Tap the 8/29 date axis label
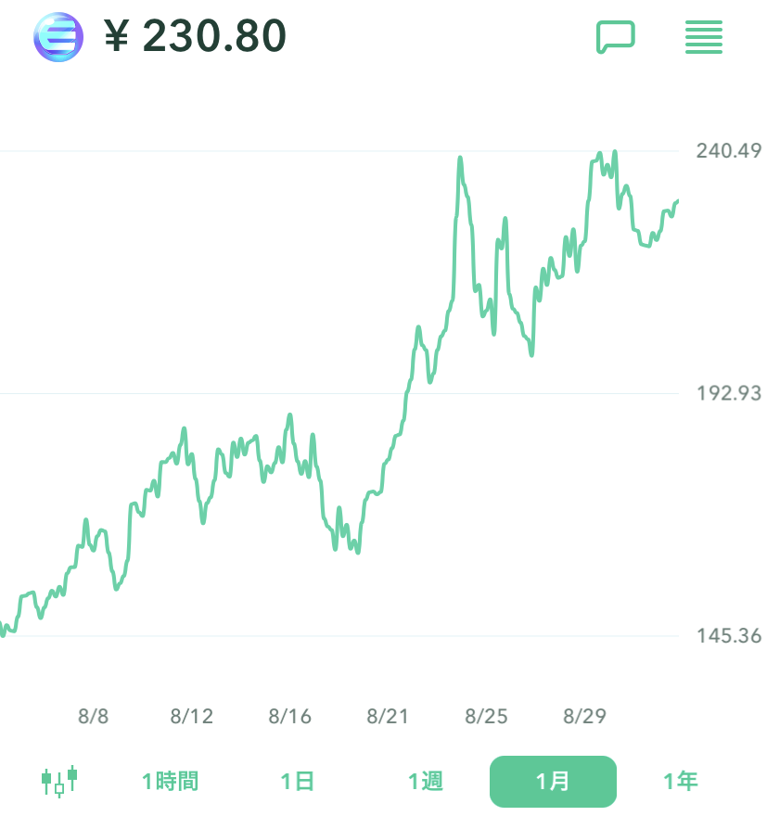The image size is (767, 829). (x=584, y=716)
